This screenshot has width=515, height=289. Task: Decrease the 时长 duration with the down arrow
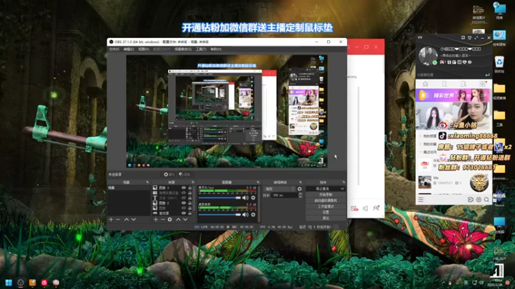point(300,197)
